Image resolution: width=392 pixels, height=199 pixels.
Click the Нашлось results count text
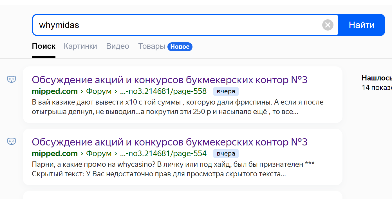(x=377, y=78)
